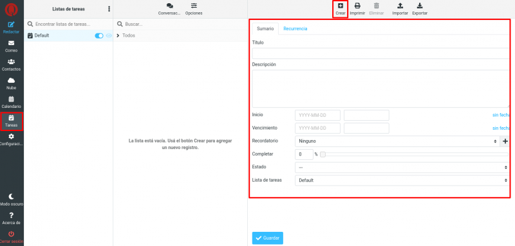
Task: Click the red application logo
Action: 12,10
